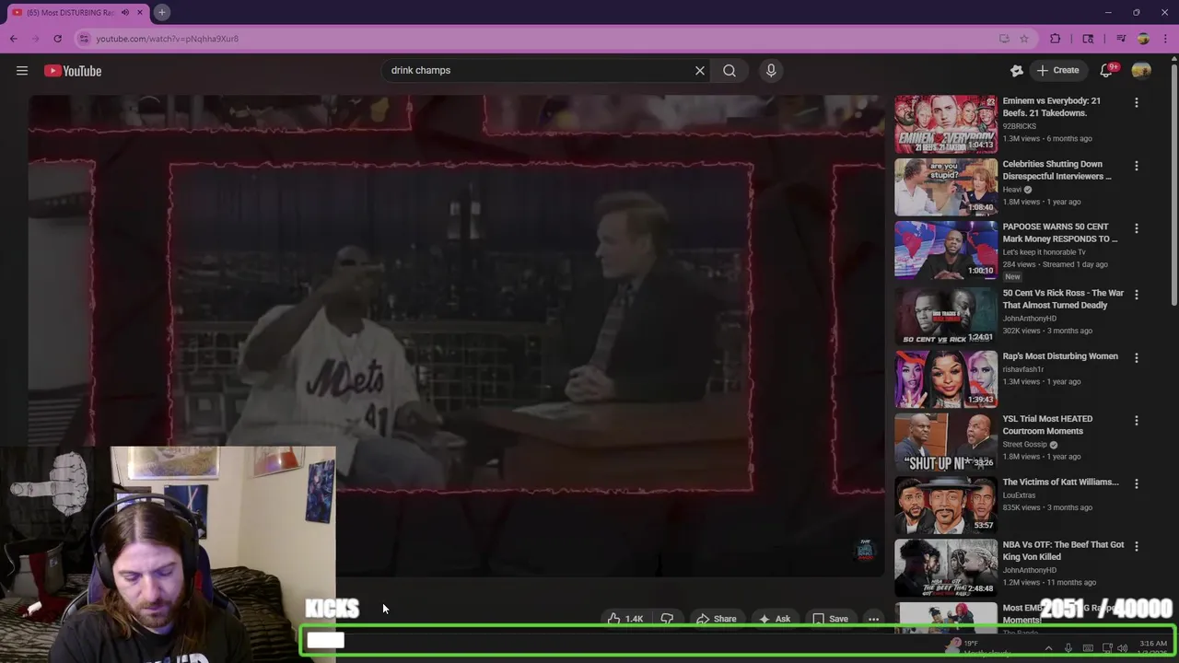Open a new browser tab
Screen dimensions: 1179x663
tap(161, 12)
